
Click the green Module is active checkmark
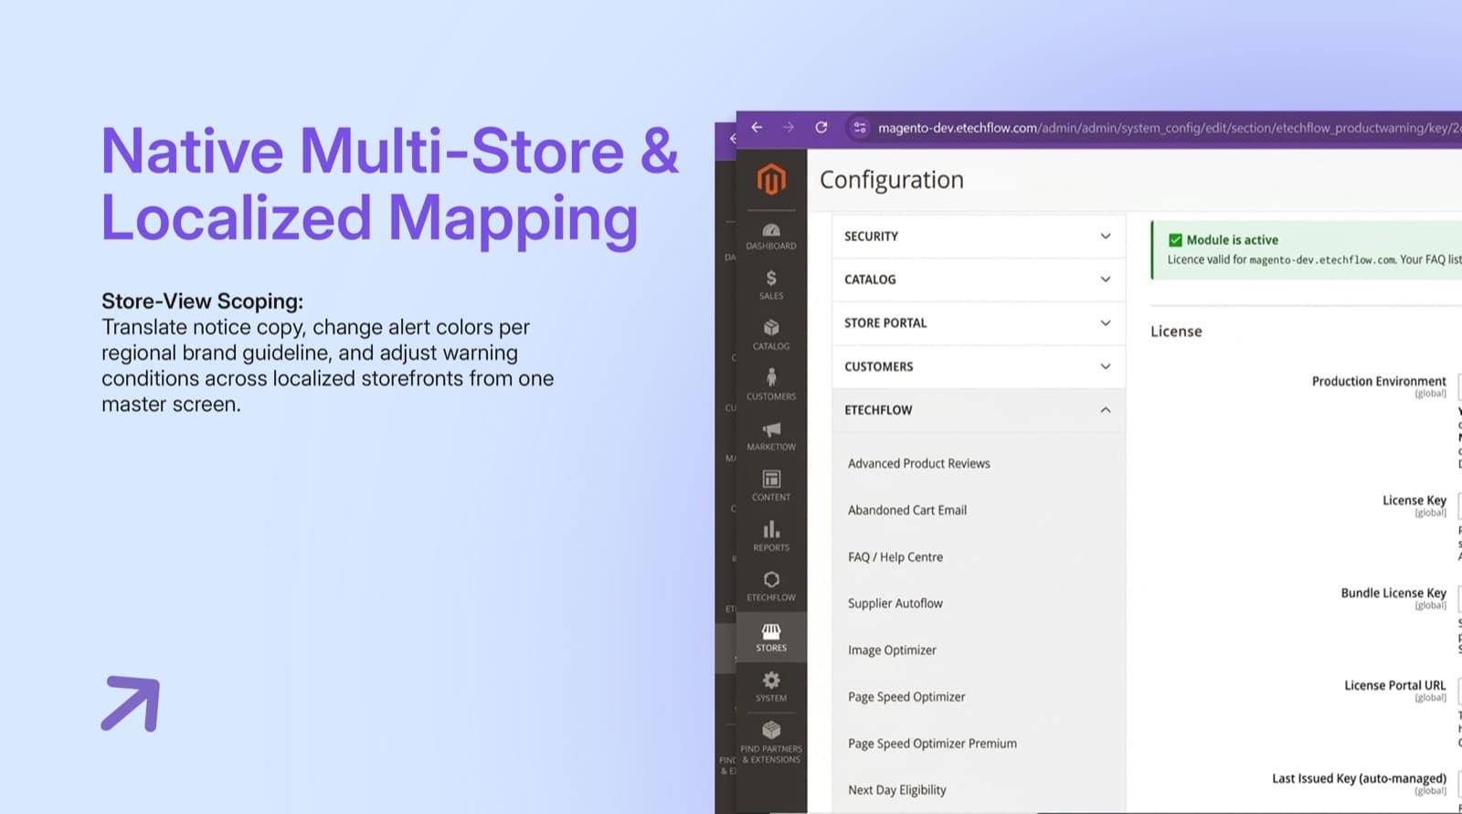1175,240
